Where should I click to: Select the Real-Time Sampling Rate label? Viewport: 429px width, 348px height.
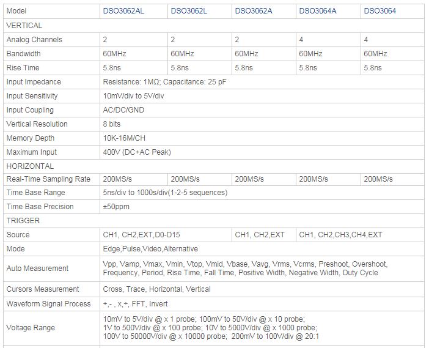tap(48, 179)
